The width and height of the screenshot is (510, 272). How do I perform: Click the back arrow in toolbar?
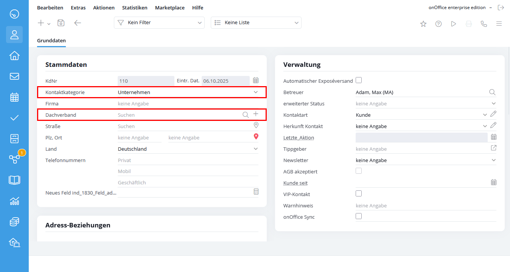78,23
